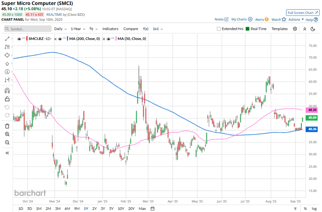Image resolution: width=322 pixels, height=212 pixels.
Task: Click the Alerts link
Action: (x=259, y=20)
